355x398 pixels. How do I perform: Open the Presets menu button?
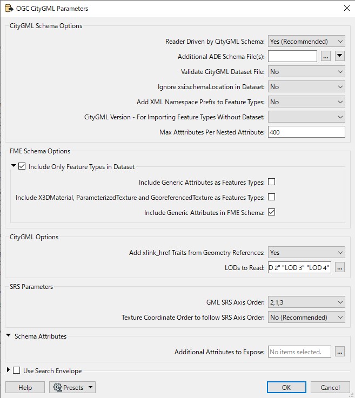pos(72,387)
